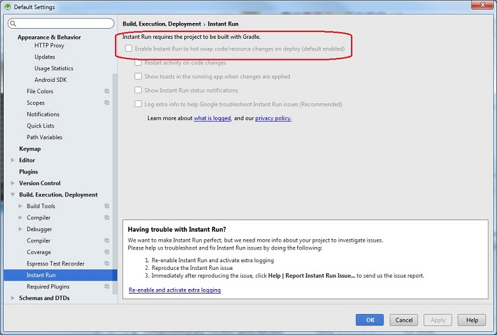
Task: Select Instant Run in settings tree
Action: point(41,275)
